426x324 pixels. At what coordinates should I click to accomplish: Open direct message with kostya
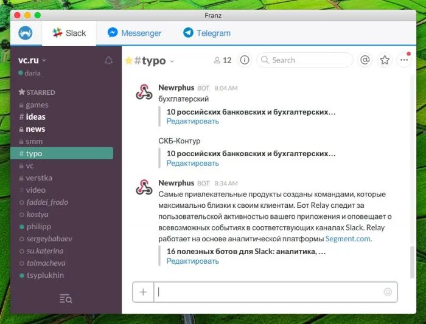(x=34, y=215)
